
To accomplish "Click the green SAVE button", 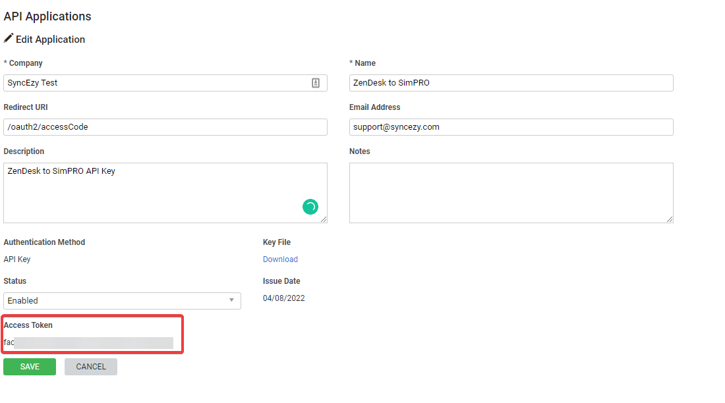I will 30,367.
